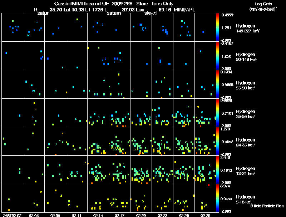
Task: Click the B-field Particle Flow caption
Action: coord(267,206)
